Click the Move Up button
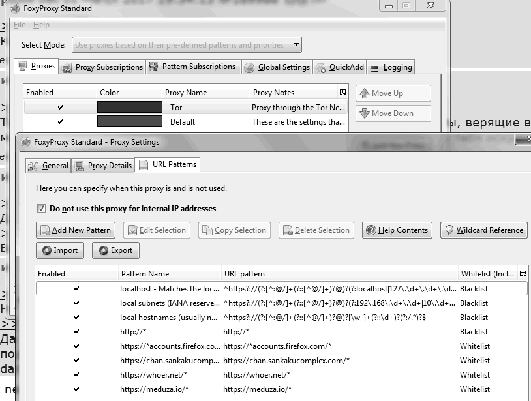The width and height of the screenshot is (531, 401). (393, 93)
